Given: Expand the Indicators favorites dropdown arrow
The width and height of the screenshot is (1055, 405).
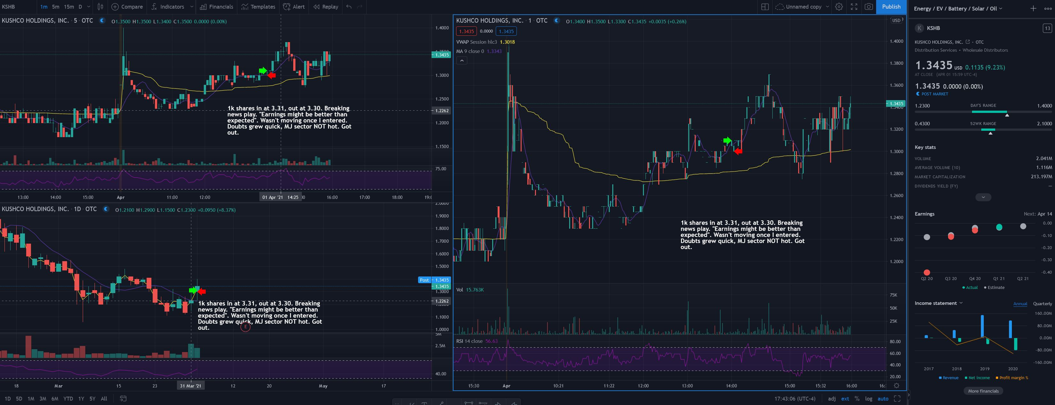Looking at the screenshot, I should pyautogui.click(x=192, y=7).
